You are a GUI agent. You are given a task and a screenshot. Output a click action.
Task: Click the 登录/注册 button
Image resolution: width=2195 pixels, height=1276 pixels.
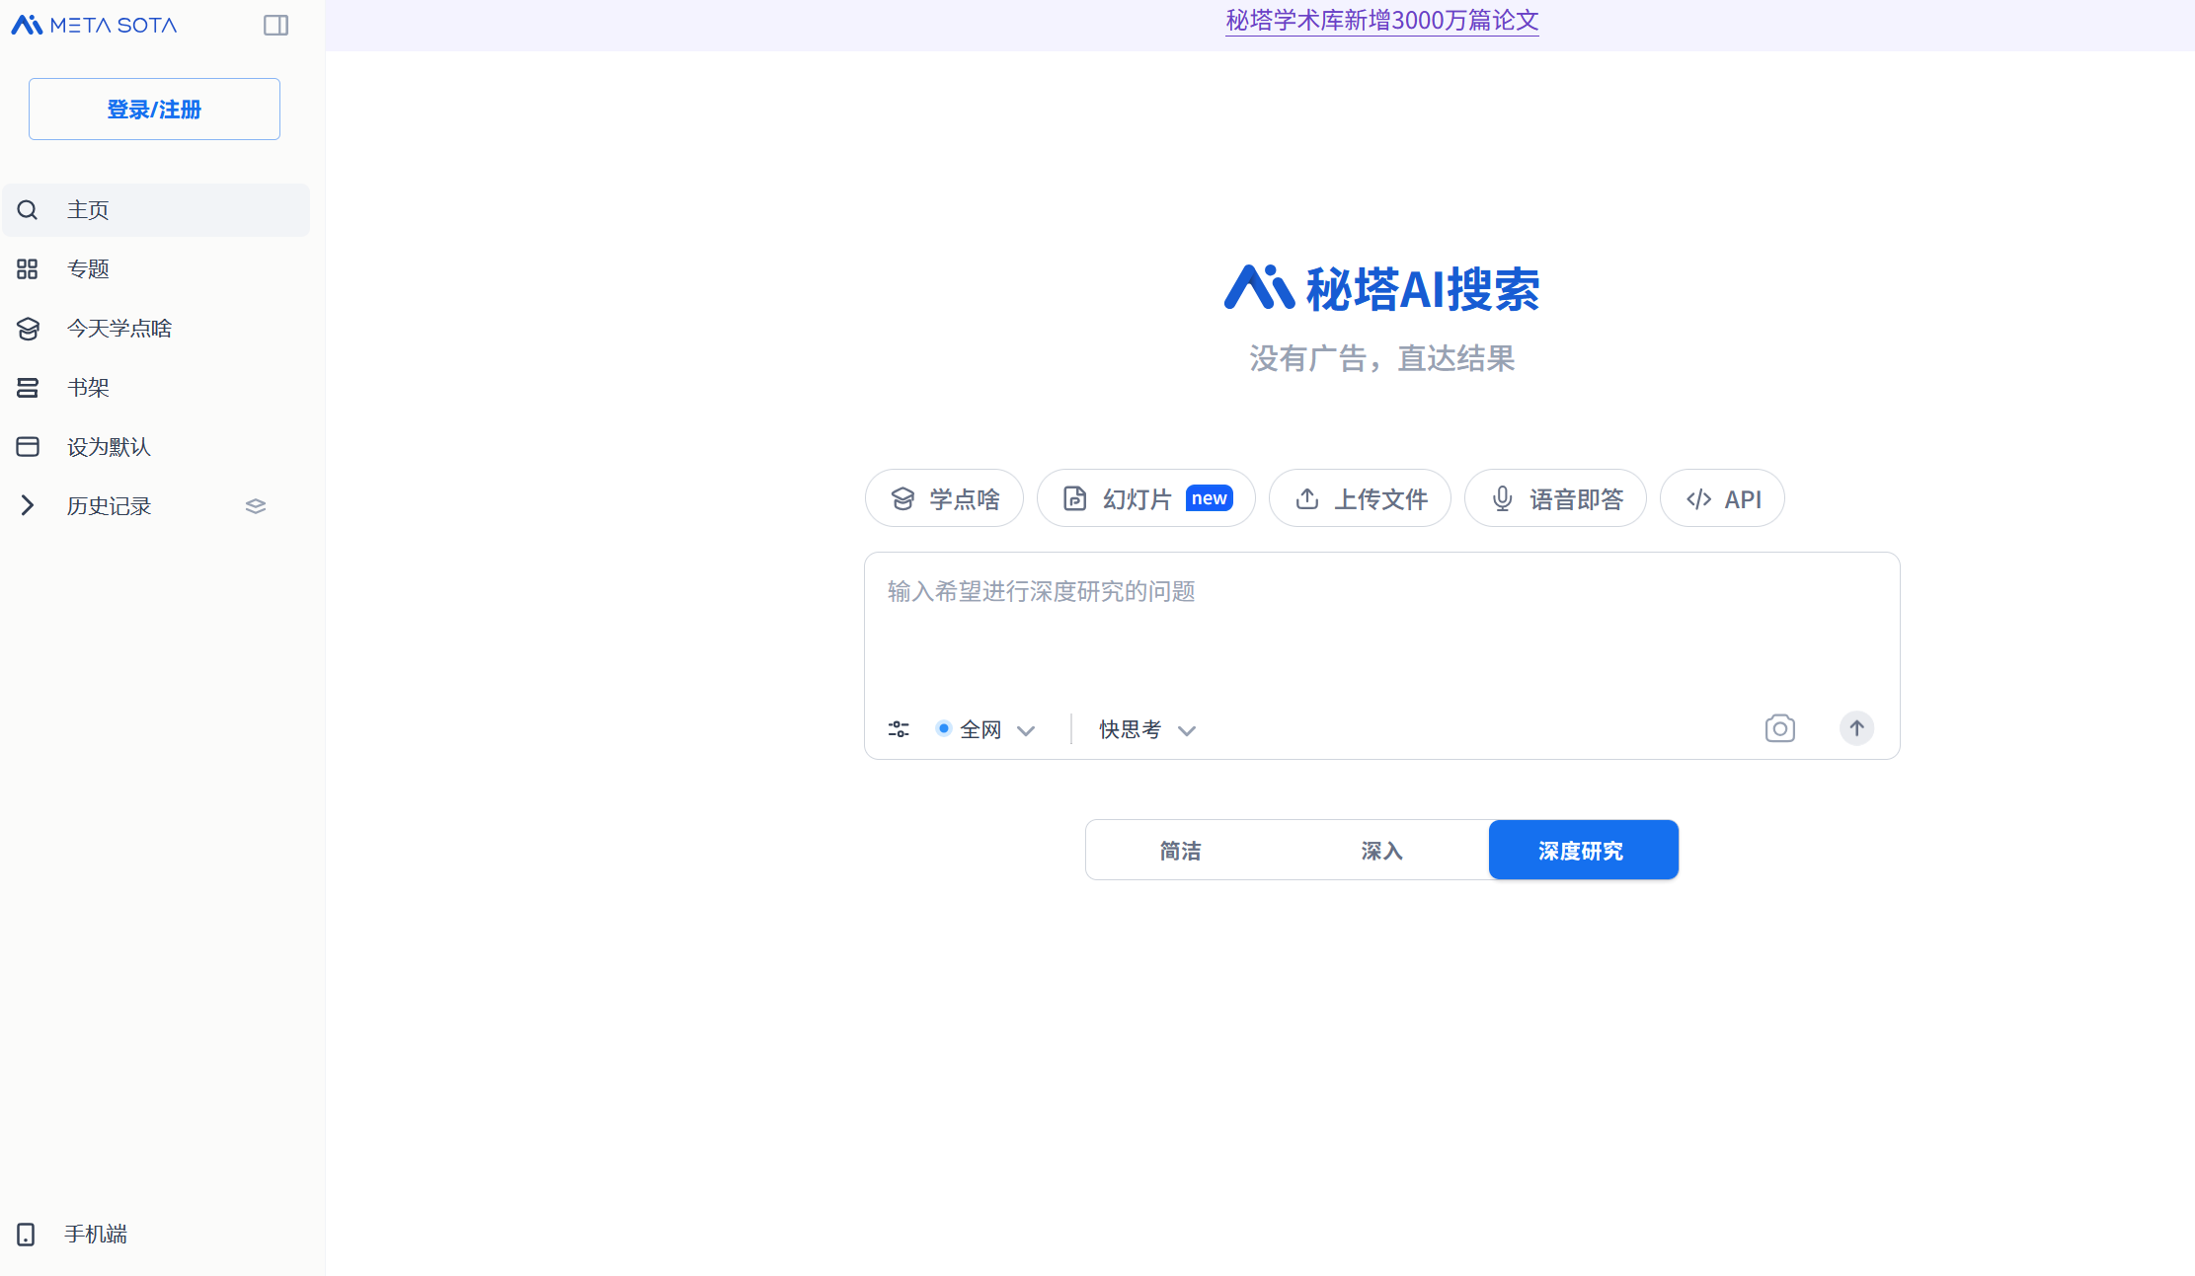click(x=154, y=109)
